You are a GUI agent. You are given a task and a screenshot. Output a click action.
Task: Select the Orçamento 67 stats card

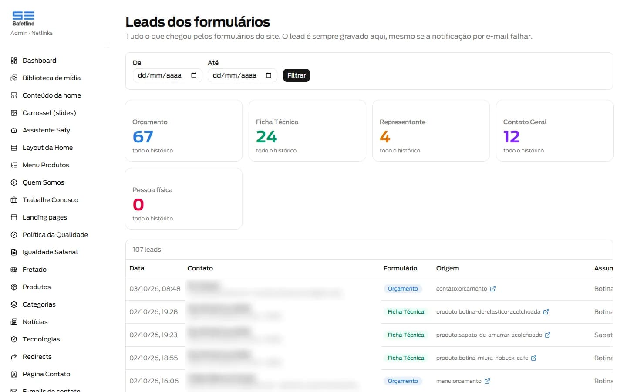(184, 131)
